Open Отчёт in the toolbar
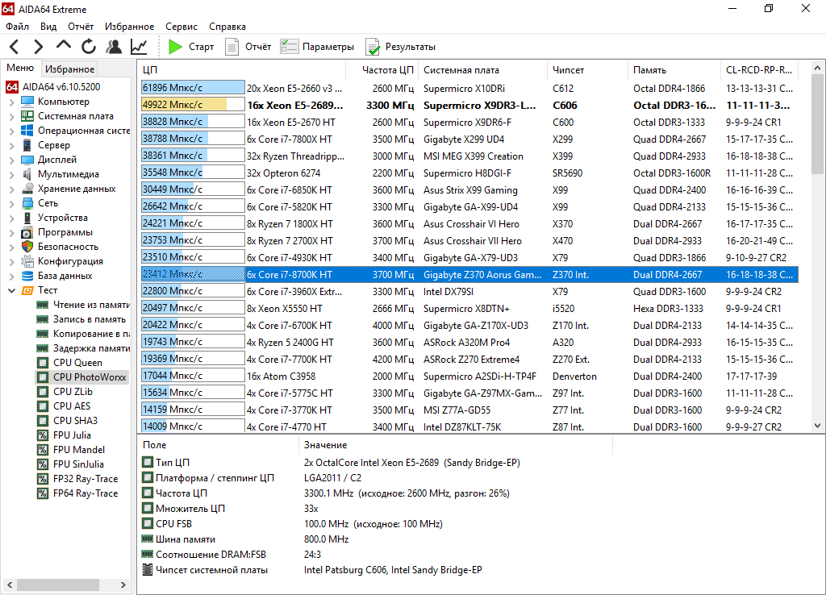This screenshot has width=826, height=595. pos(248,47)
